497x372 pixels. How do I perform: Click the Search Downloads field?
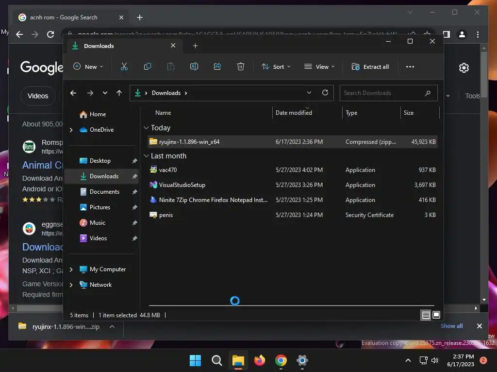pyautogui.click(x=389, y=93)
